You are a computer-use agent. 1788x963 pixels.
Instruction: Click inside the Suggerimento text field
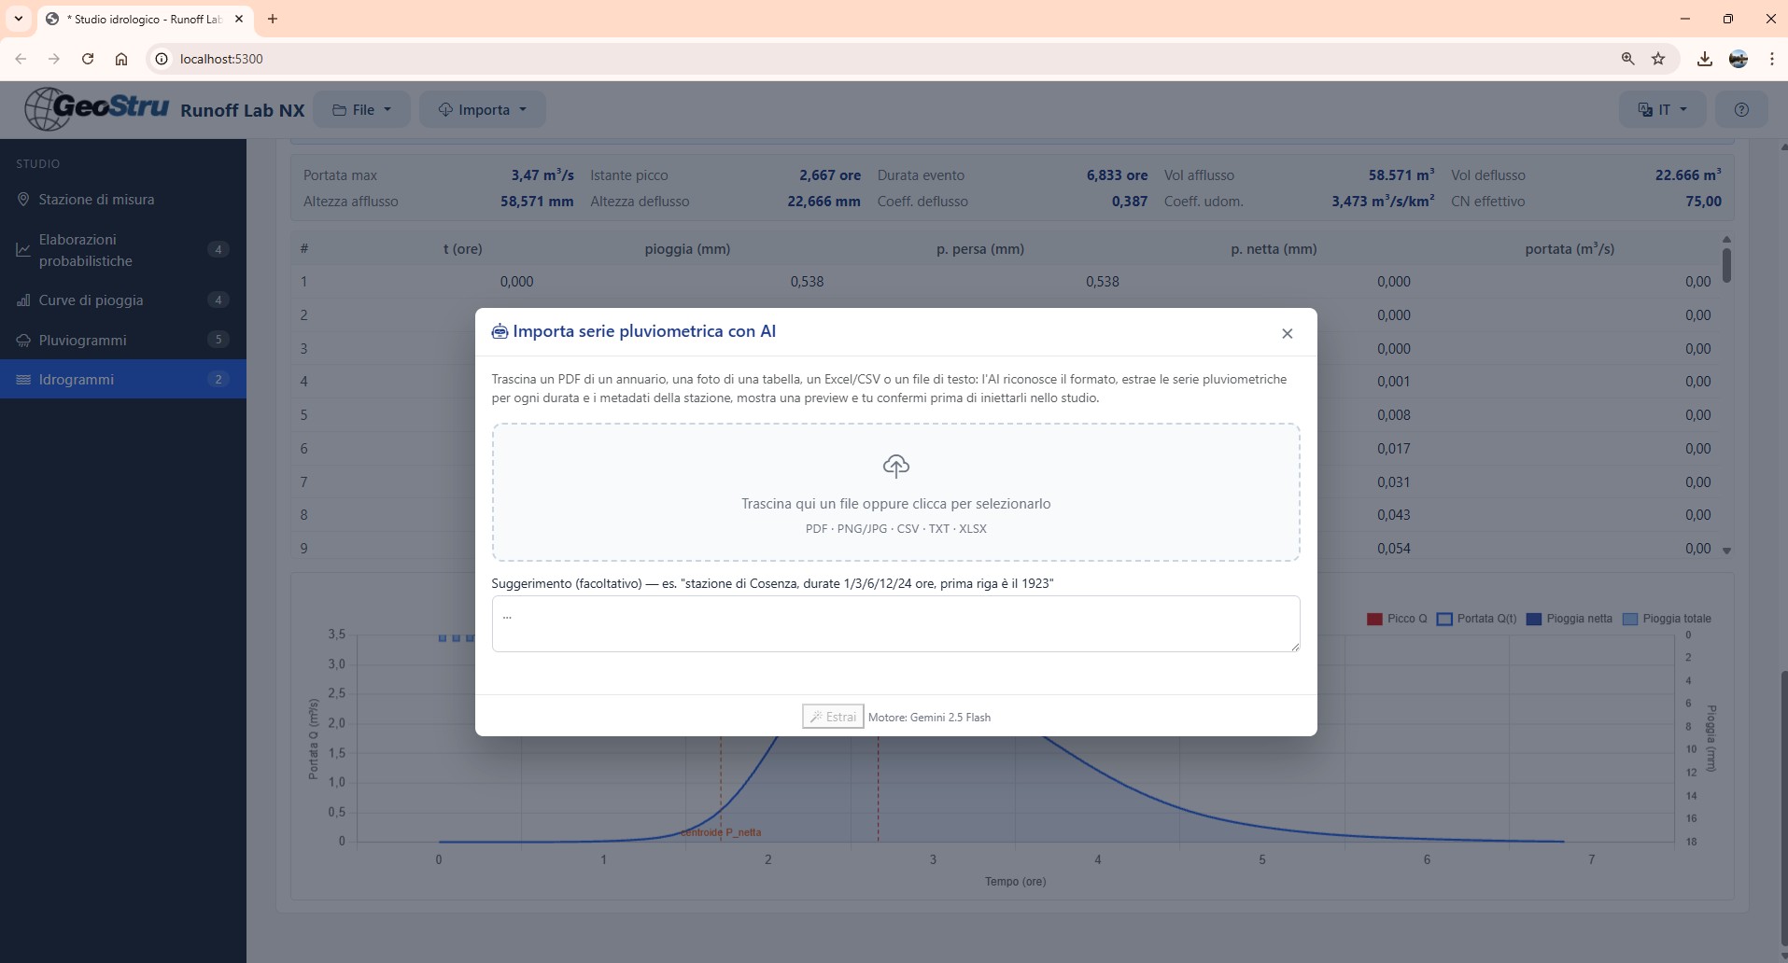[x=895, y=623]
